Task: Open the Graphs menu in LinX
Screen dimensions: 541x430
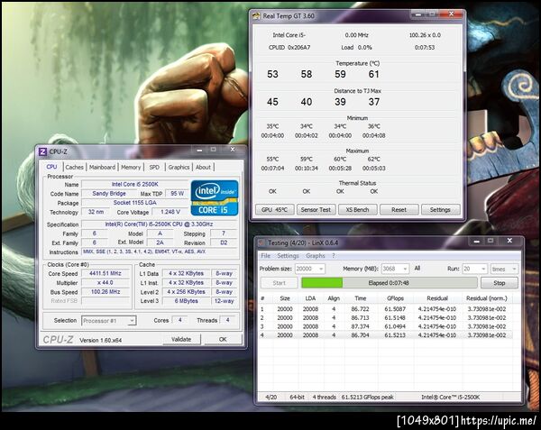Action: 316,255
